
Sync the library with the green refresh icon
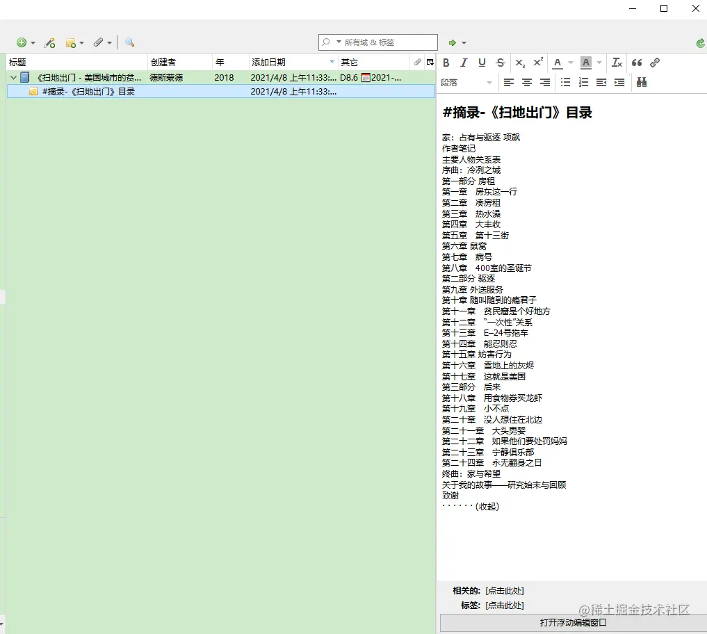pyautogui.click(x=700, y=42)
